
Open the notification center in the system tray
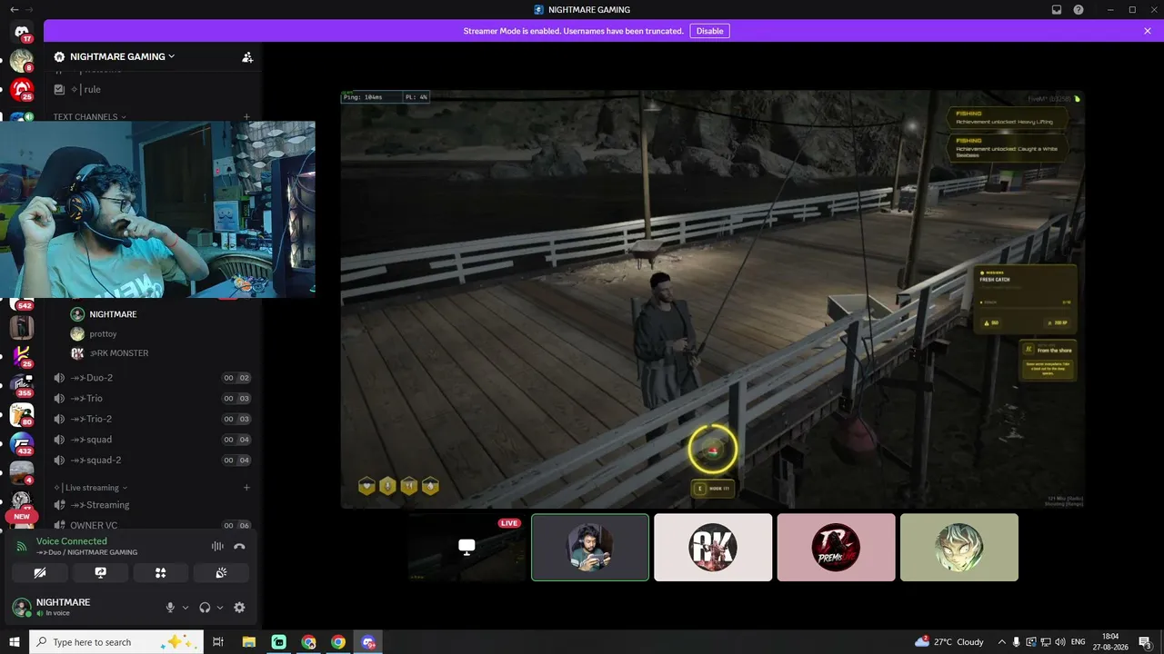1146,642
